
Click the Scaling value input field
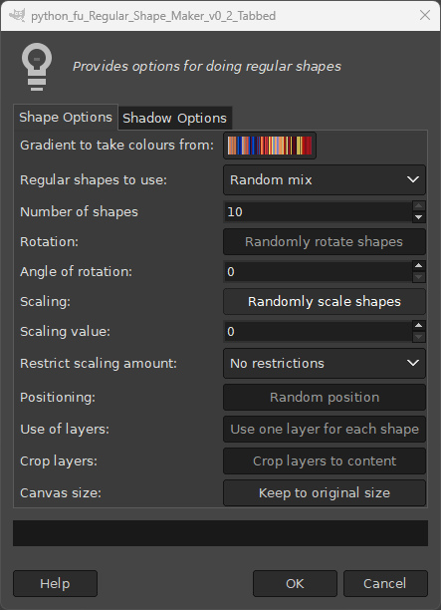tap(318, 332)
